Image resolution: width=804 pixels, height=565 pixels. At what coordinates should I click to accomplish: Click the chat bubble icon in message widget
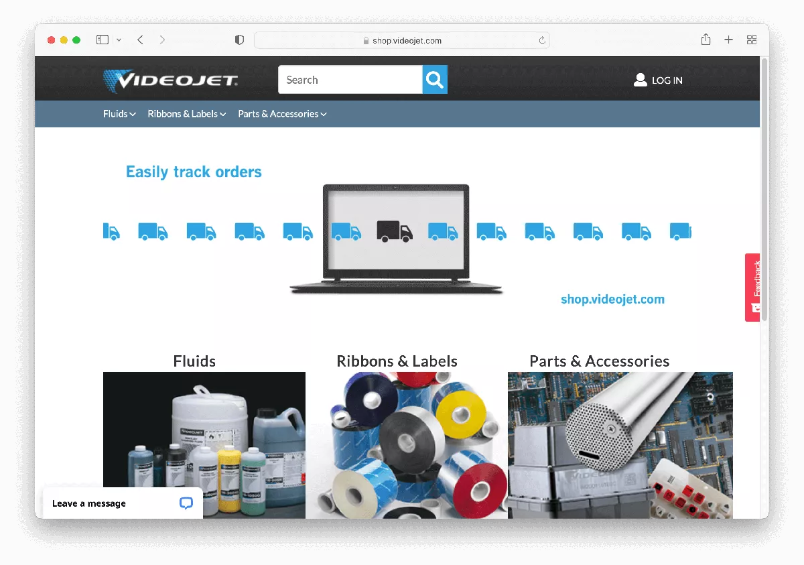tap(186, 503)
